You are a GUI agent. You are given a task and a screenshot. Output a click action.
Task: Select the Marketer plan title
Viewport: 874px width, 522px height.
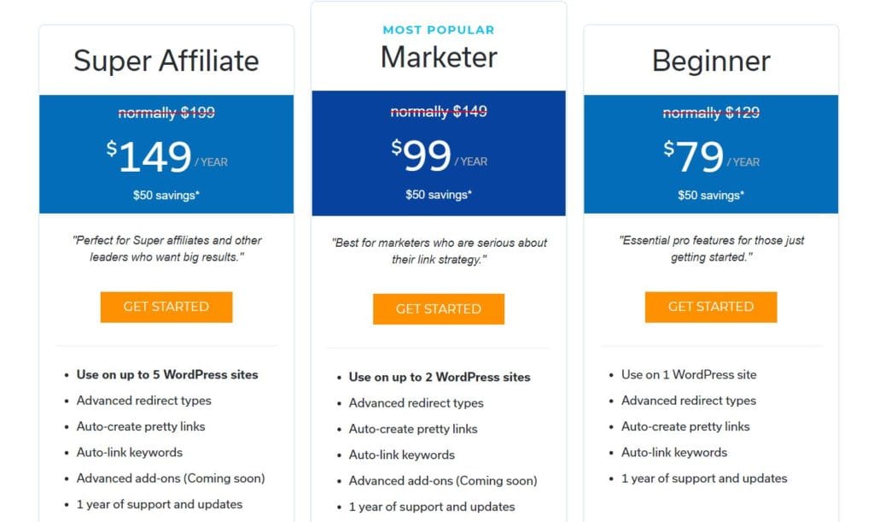click(x=438, y=57)
